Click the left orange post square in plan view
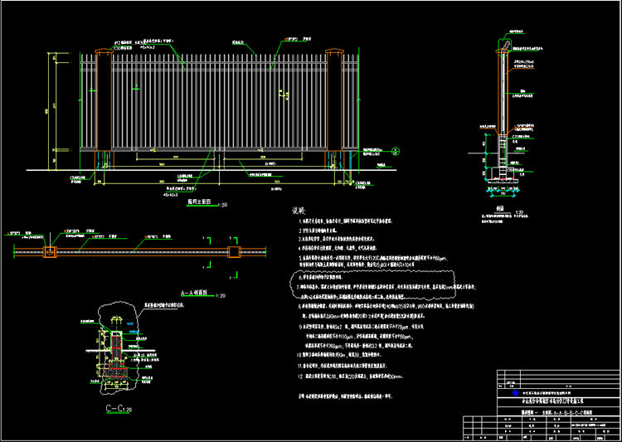622x442 pixels. coord(50,250)
